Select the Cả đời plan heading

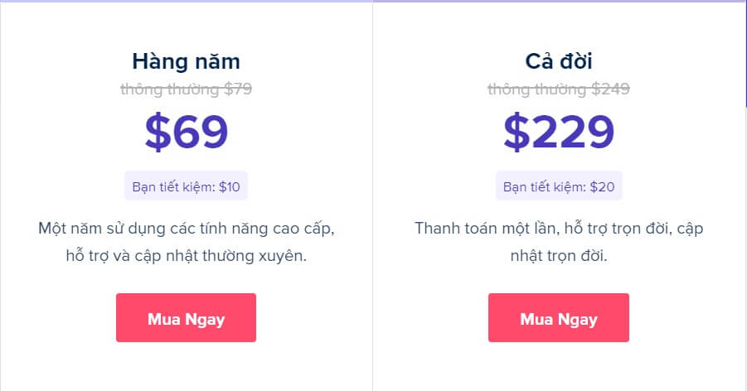558,61
